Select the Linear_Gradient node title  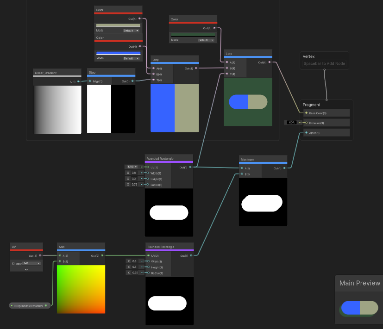click(46, 73)
